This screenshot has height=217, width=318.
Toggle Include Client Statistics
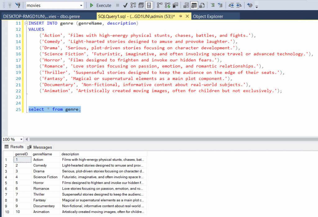(175, 5)
